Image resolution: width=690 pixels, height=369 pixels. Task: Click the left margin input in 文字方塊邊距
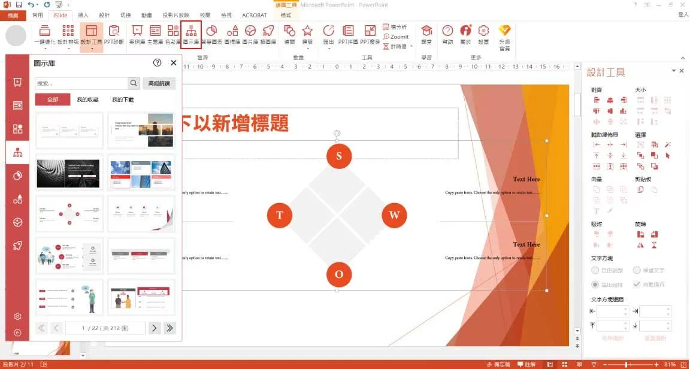click(613, 311)
